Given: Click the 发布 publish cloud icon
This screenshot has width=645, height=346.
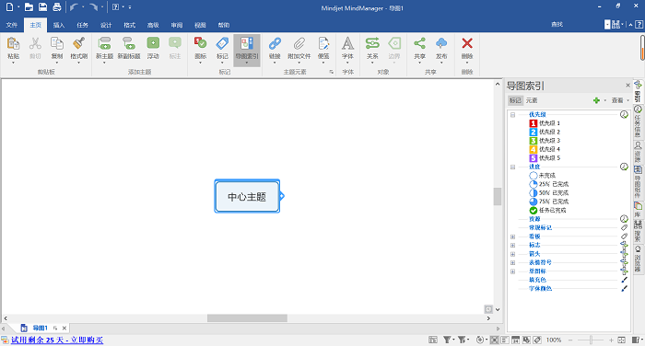Looking at the screenshot, I should point(441,43).
